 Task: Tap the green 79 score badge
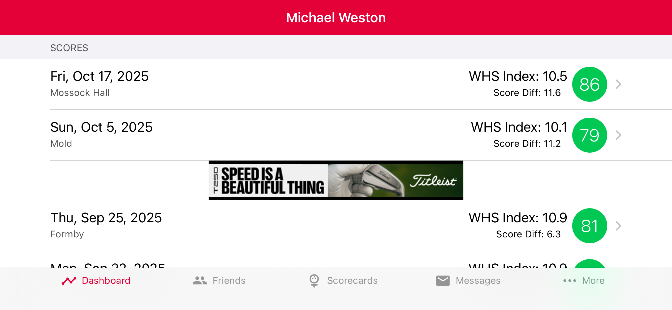589,135
